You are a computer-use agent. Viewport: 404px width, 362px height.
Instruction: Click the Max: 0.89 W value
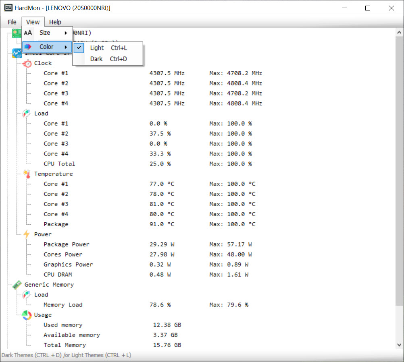[x=229, y=265]
